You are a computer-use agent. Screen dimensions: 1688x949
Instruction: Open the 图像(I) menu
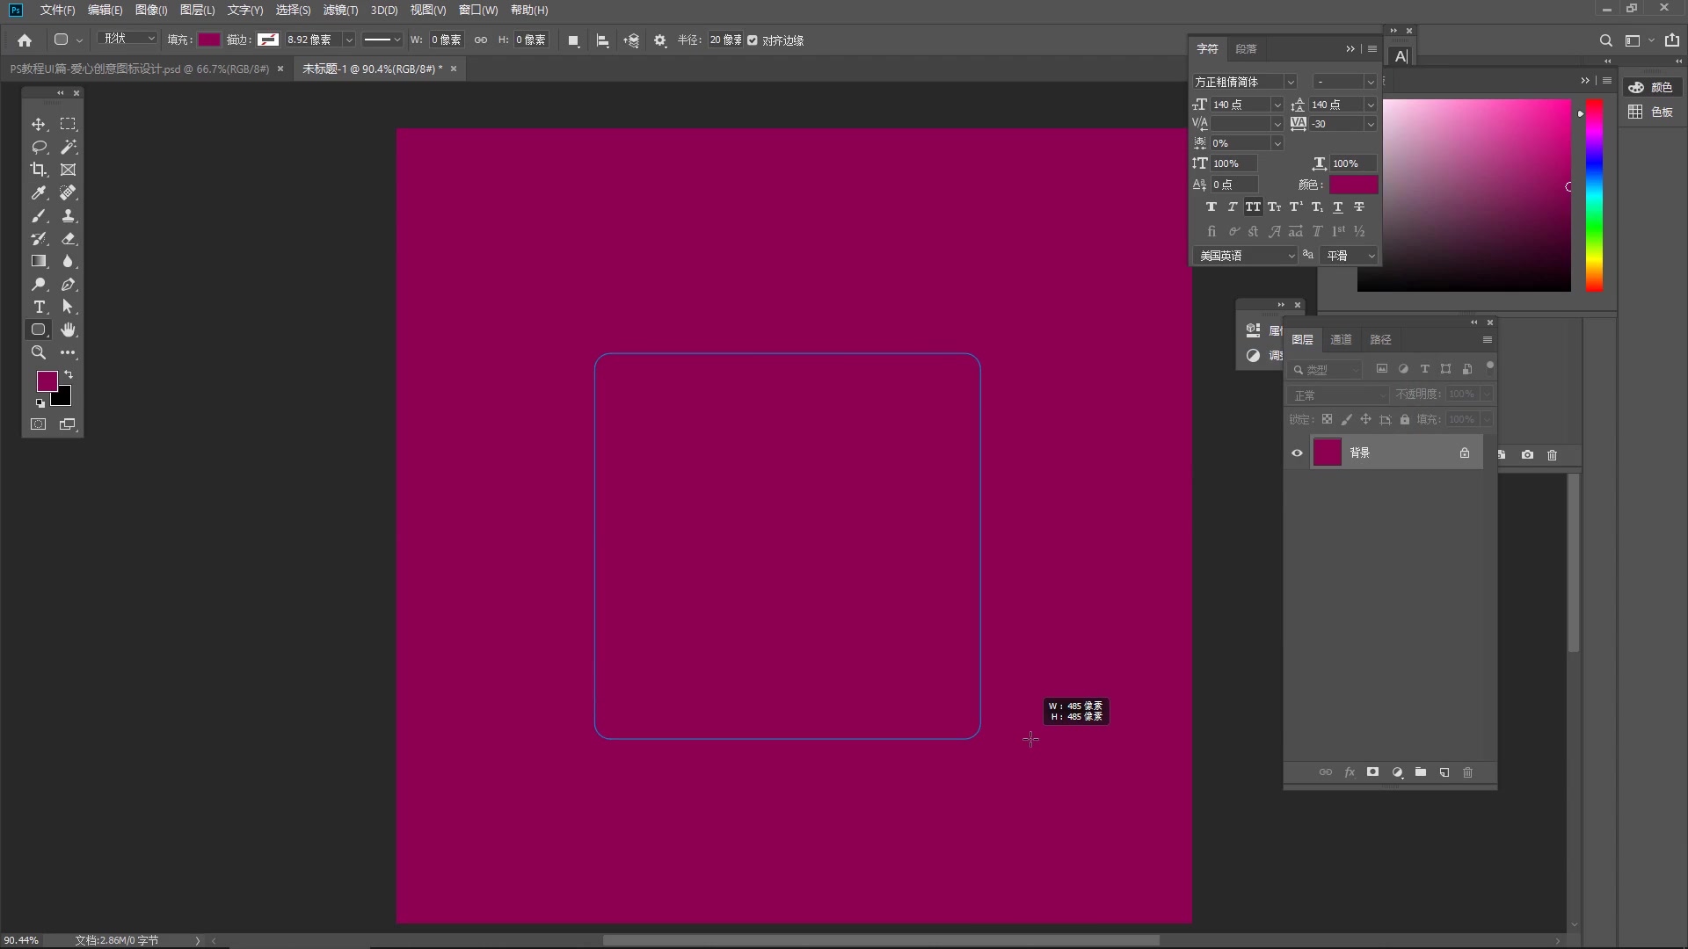(151, 11)
